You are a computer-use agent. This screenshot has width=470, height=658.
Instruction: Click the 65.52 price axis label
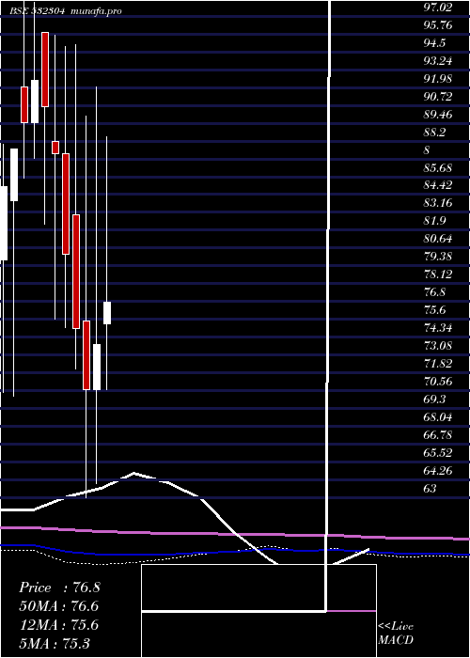[x=438, y=453]
